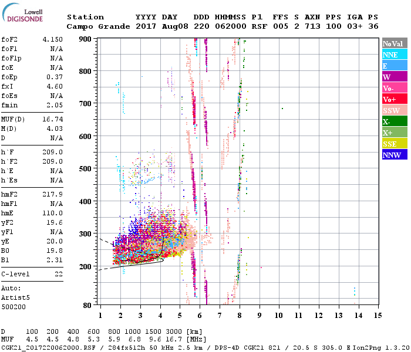Click the foF2 value 4.150

(53, 39)
